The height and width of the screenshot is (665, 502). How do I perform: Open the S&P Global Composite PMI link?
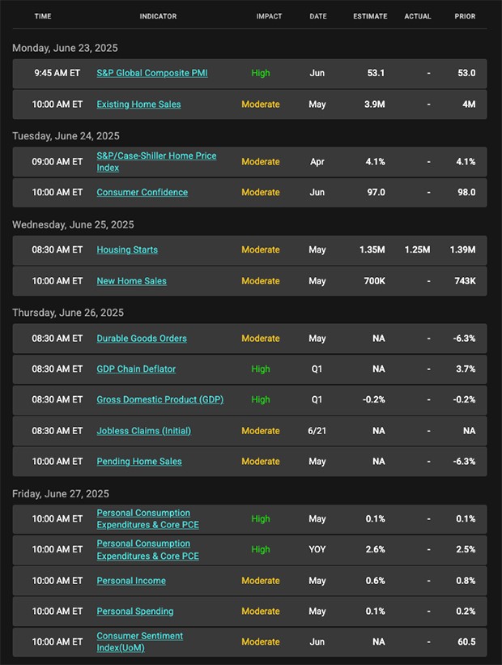tap(151, 73)
